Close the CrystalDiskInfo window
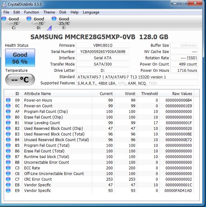This screenshot has width=206, height=207. point(195,3)
